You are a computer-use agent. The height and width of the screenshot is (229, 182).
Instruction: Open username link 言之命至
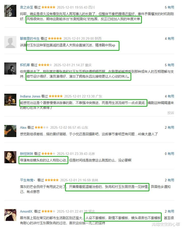pos(27,7)
